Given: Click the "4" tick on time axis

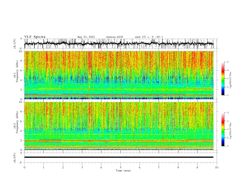Looking at the screenshot, I should 101,167.
